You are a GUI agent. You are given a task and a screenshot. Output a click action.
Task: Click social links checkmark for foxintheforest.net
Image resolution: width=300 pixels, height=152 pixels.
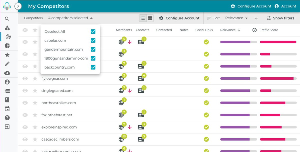[206, 115]
